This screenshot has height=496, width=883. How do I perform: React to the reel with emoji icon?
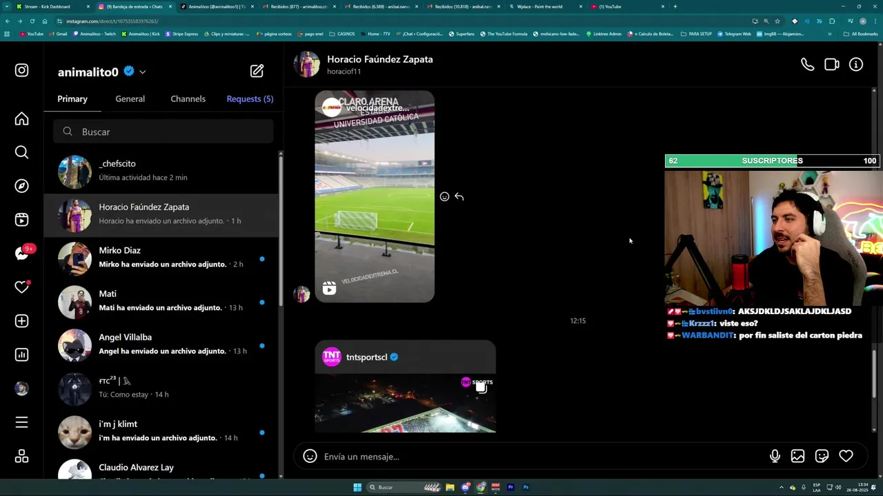click(x=444, y=197)
